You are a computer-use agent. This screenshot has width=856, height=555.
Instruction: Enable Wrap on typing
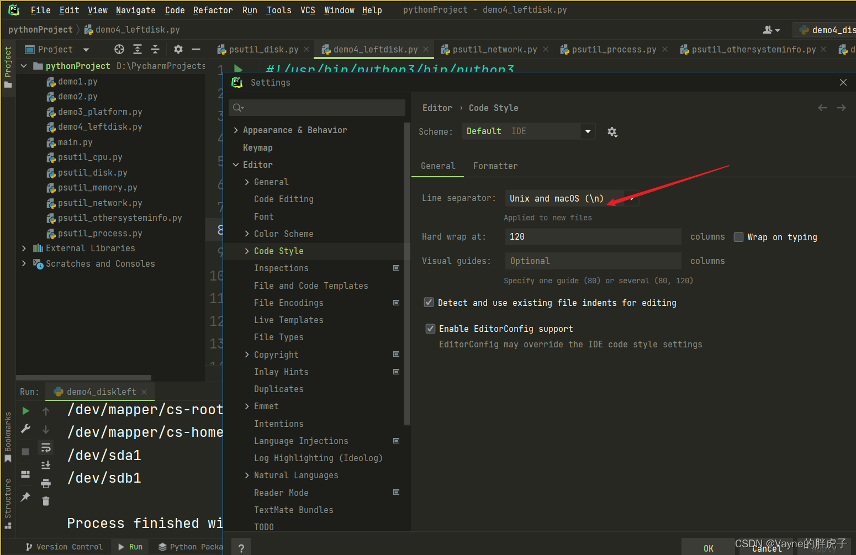738,237
